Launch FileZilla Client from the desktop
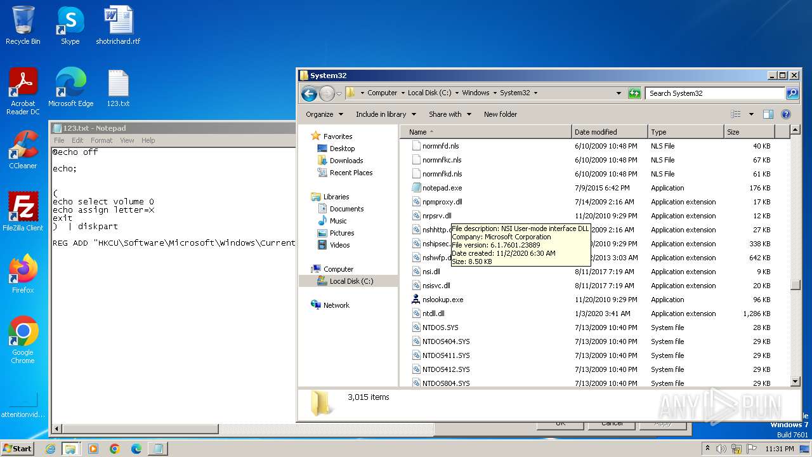 (23, 212)
